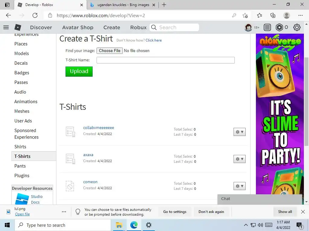309x231 pixels.
Task: Open the Windows Start menu
Action: (7, 225)
